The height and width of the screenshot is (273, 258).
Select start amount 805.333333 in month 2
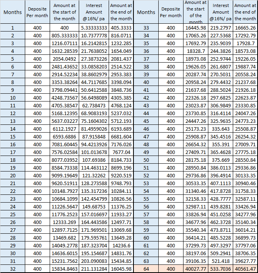point(65,35)
